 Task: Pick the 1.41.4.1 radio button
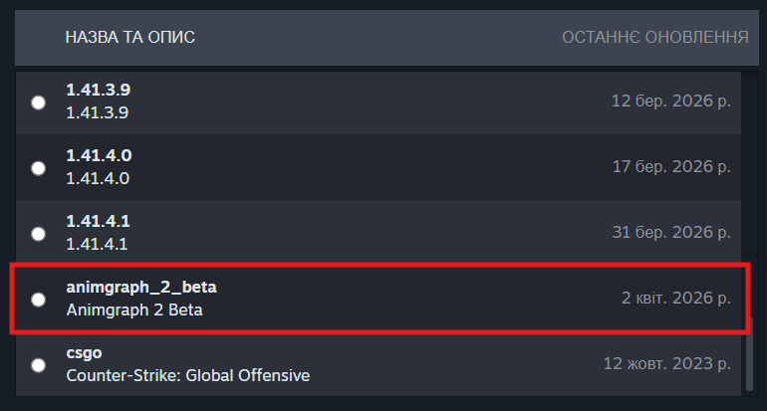point(38,233)
